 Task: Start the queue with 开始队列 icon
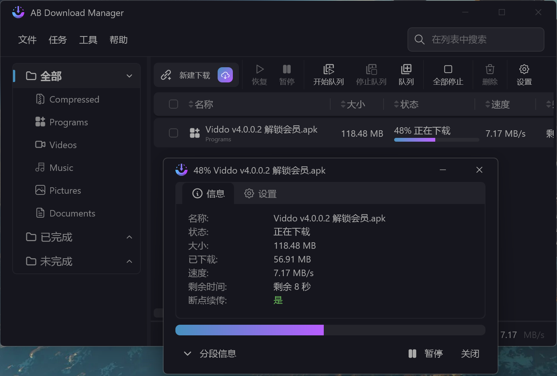pyautogui.click(x=328, y=74)
